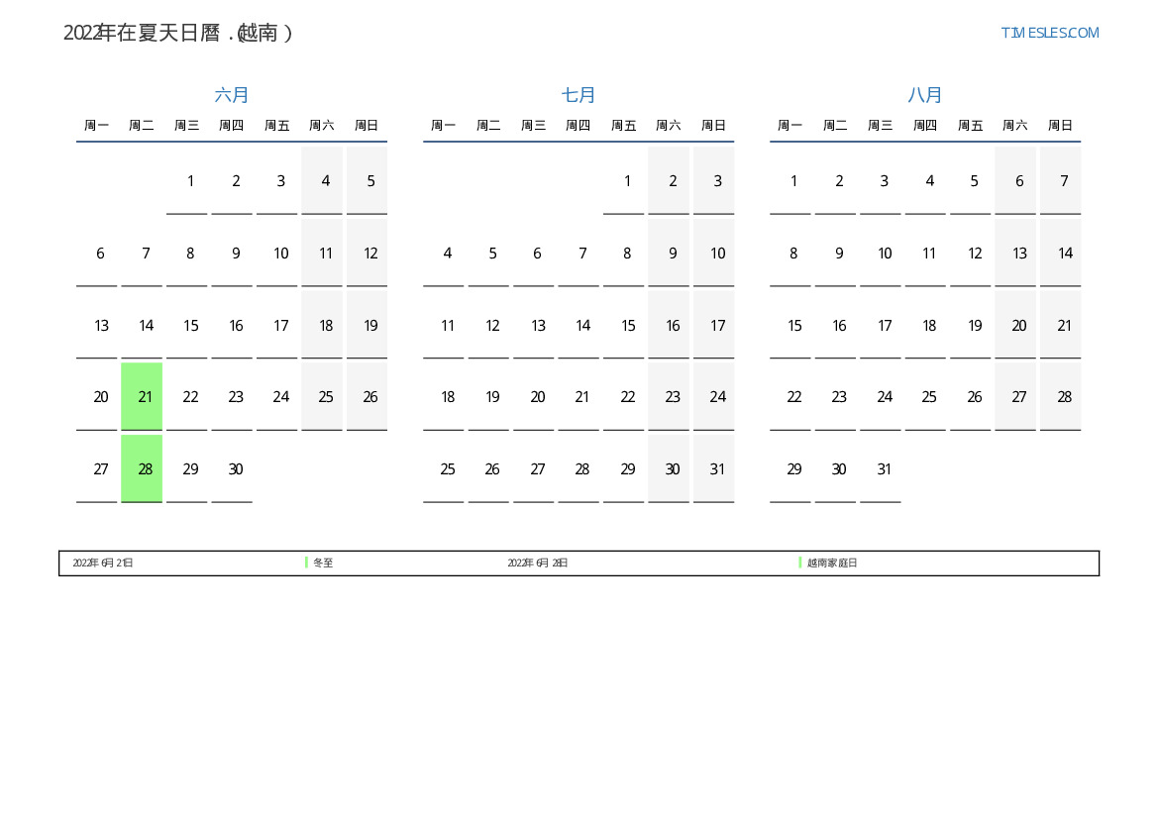Select Sunday June 5
The image size is (1158, 819).
point(368,181)
